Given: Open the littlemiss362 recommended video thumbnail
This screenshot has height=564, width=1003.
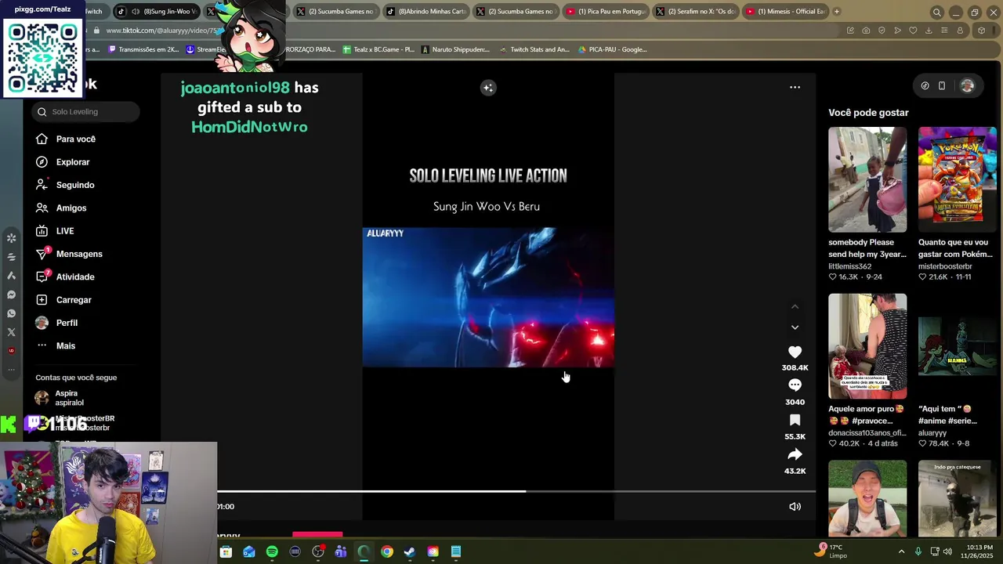Looking at the screenshot, I should (867, 179).
